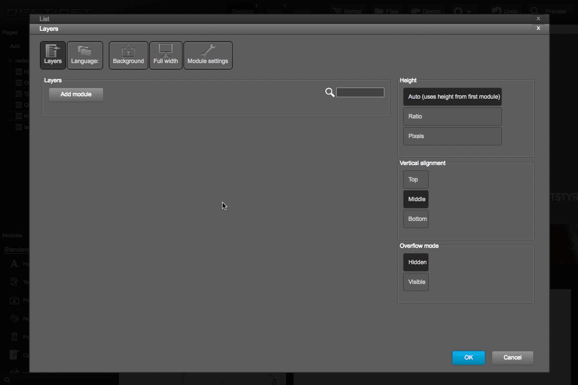Click the layer search input field
Viewport: 578px width, 385px height.
pyautogui.click(x=360, y=92)
